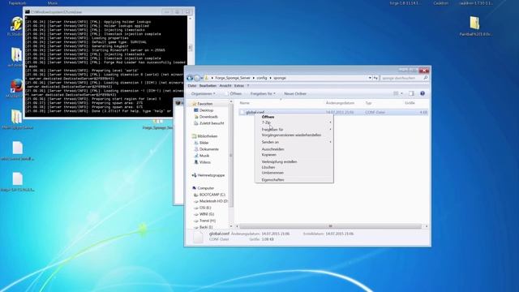Click the command prompt title bar icon
519x292 pixels.
pos(28,12)
